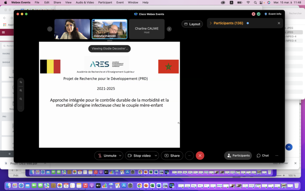
Task: Collapse the Participants (136) panel chevron
Action: tap(211, 23)
